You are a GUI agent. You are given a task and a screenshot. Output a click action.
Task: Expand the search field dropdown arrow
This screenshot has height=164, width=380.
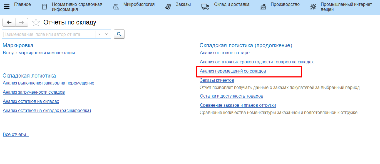[x=99, y=34]
